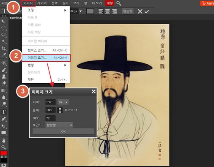The image size is (214, 167).
Task: Open the 보기 menu
Action: coord(76,3)
